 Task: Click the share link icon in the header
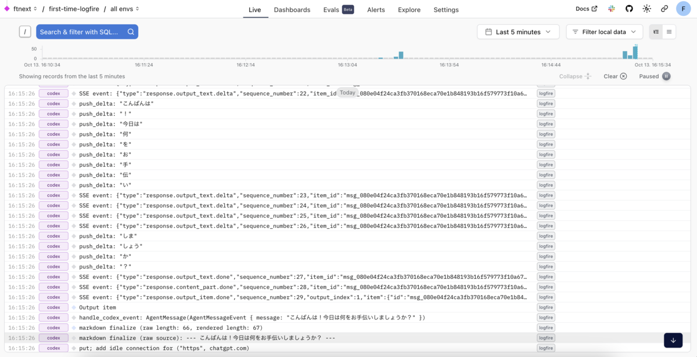click(x=664, y=9)
